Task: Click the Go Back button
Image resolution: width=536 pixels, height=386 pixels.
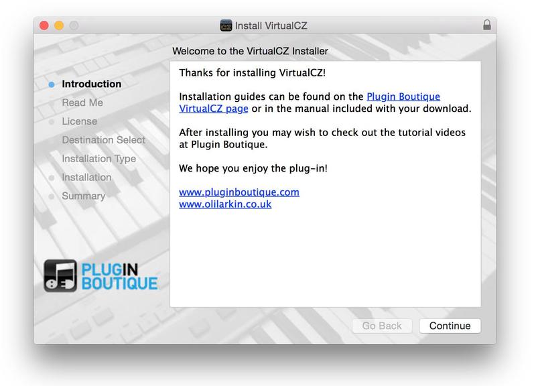Action: (x=382, y=326)
